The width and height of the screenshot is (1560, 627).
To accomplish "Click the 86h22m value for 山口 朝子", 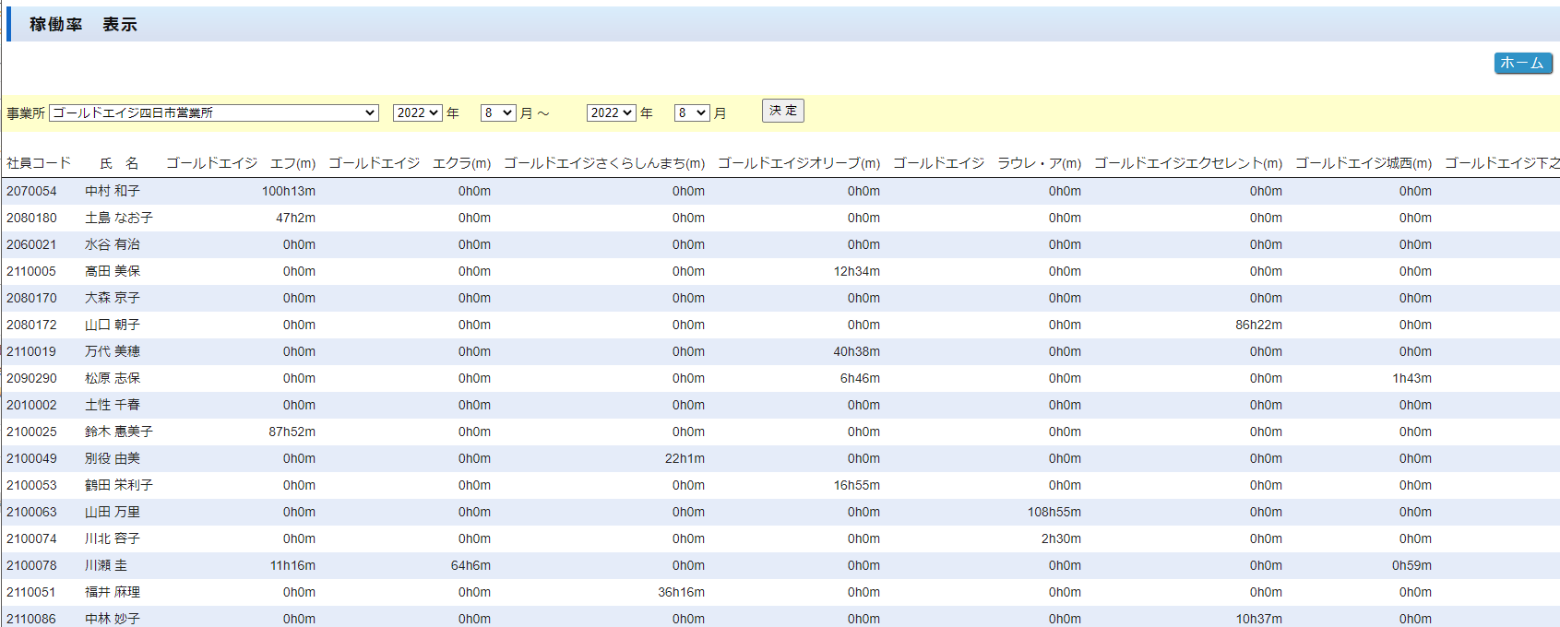I will (x=1258, y=325).
